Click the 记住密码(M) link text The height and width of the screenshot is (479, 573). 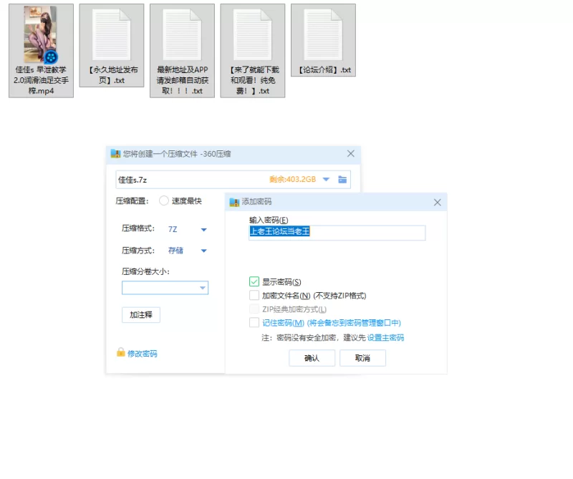(x=283, y=323)
